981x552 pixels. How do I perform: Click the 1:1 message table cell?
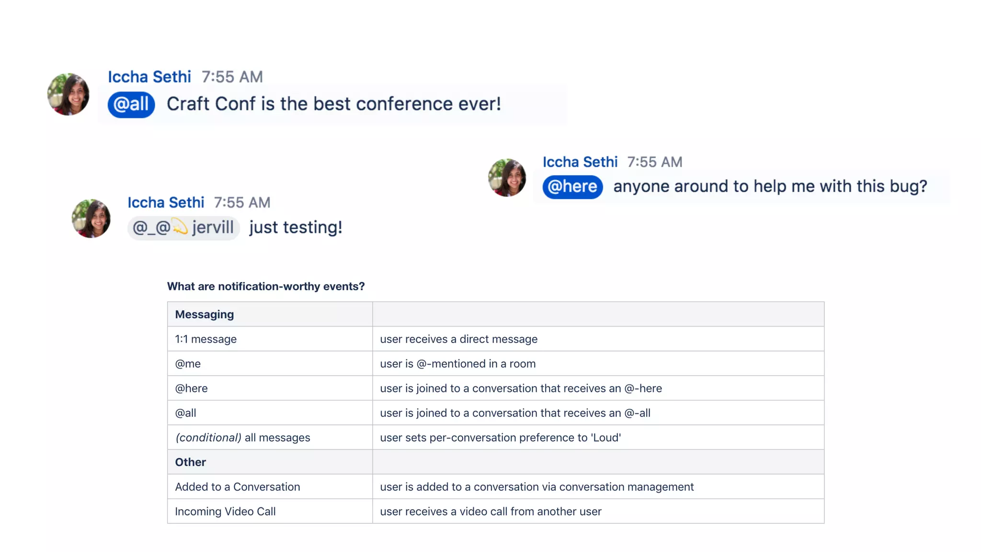(x=206, y=339)
